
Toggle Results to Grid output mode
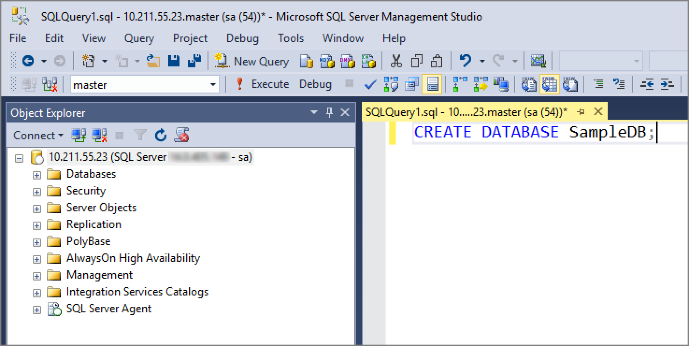[x=549, y=84]
